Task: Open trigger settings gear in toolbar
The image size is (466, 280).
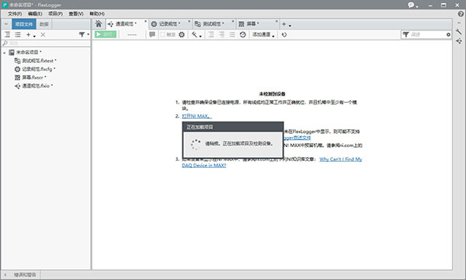Action: (182, 34)
